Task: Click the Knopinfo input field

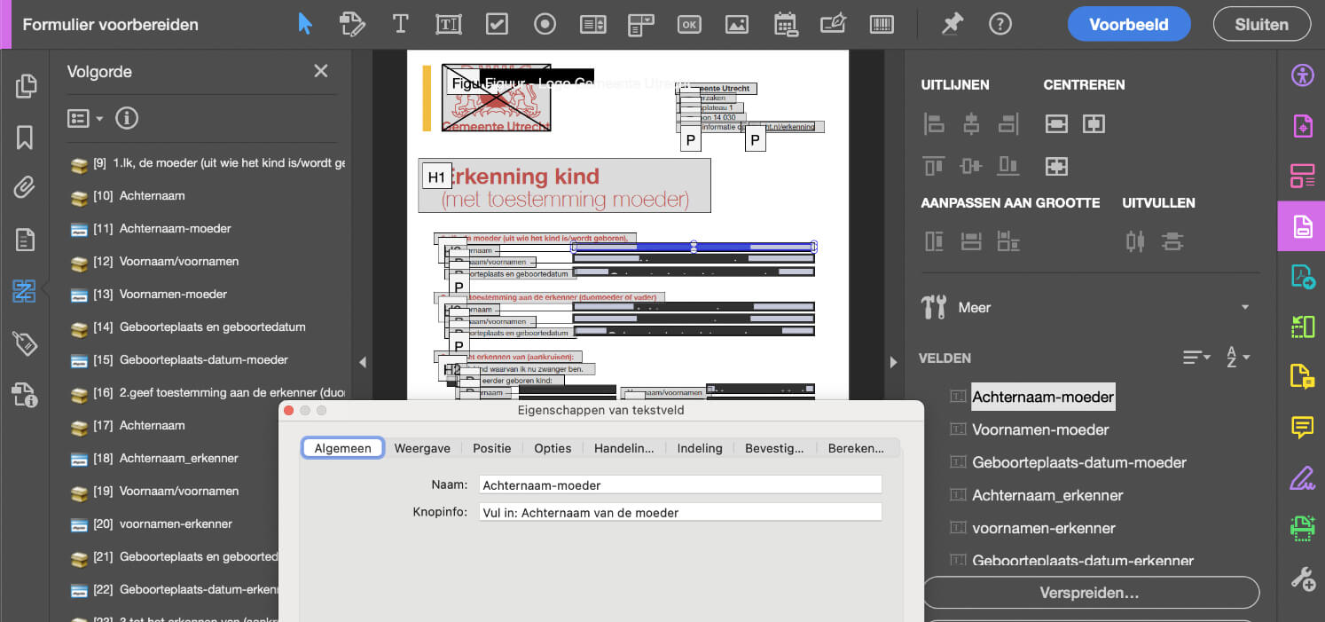Action: pos(679,512)
